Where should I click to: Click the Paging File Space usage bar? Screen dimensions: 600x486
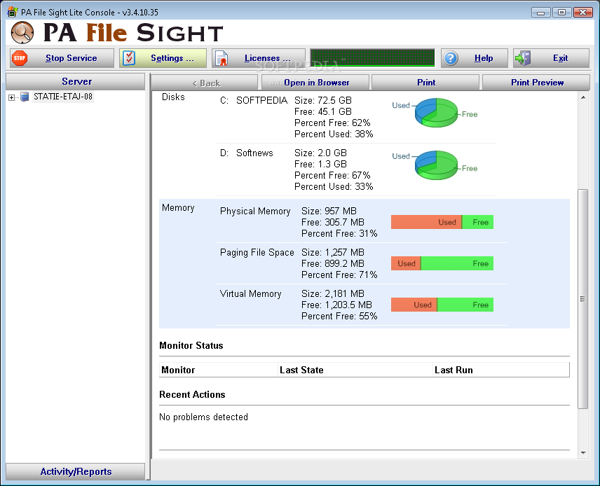(442, 263)
